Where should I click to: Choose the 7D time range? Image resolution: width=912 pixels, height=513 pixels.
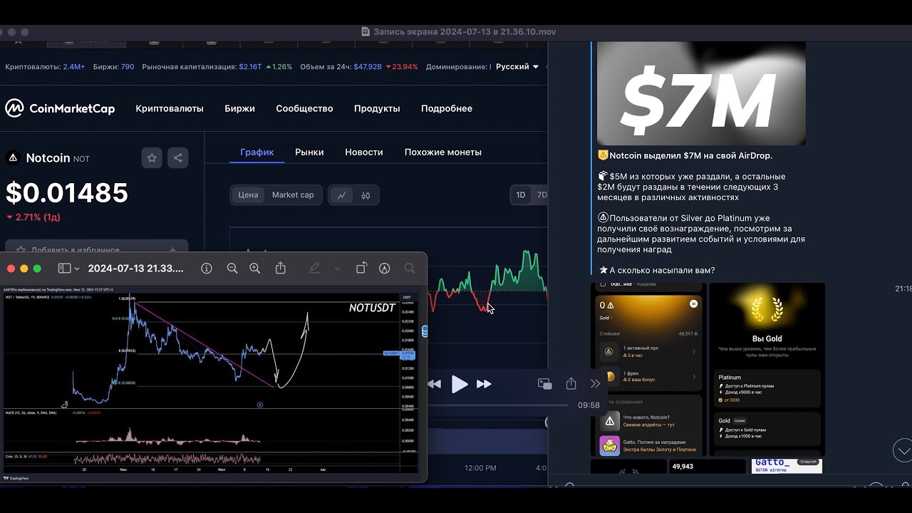(541, 195)
